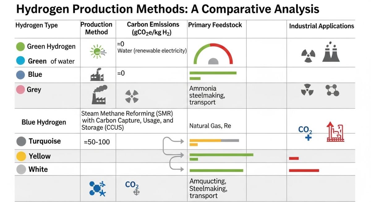The height and width of the screenshot is (202, 371).
Task: Click the semicircular green-red gauge graphic
Action: [213, 53]
